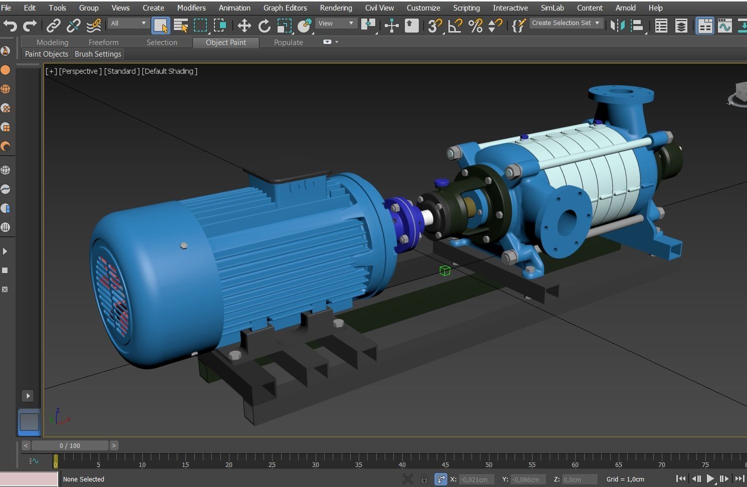
Task: Open the Create Selection Set dropdown
Action: click(566, 23)
